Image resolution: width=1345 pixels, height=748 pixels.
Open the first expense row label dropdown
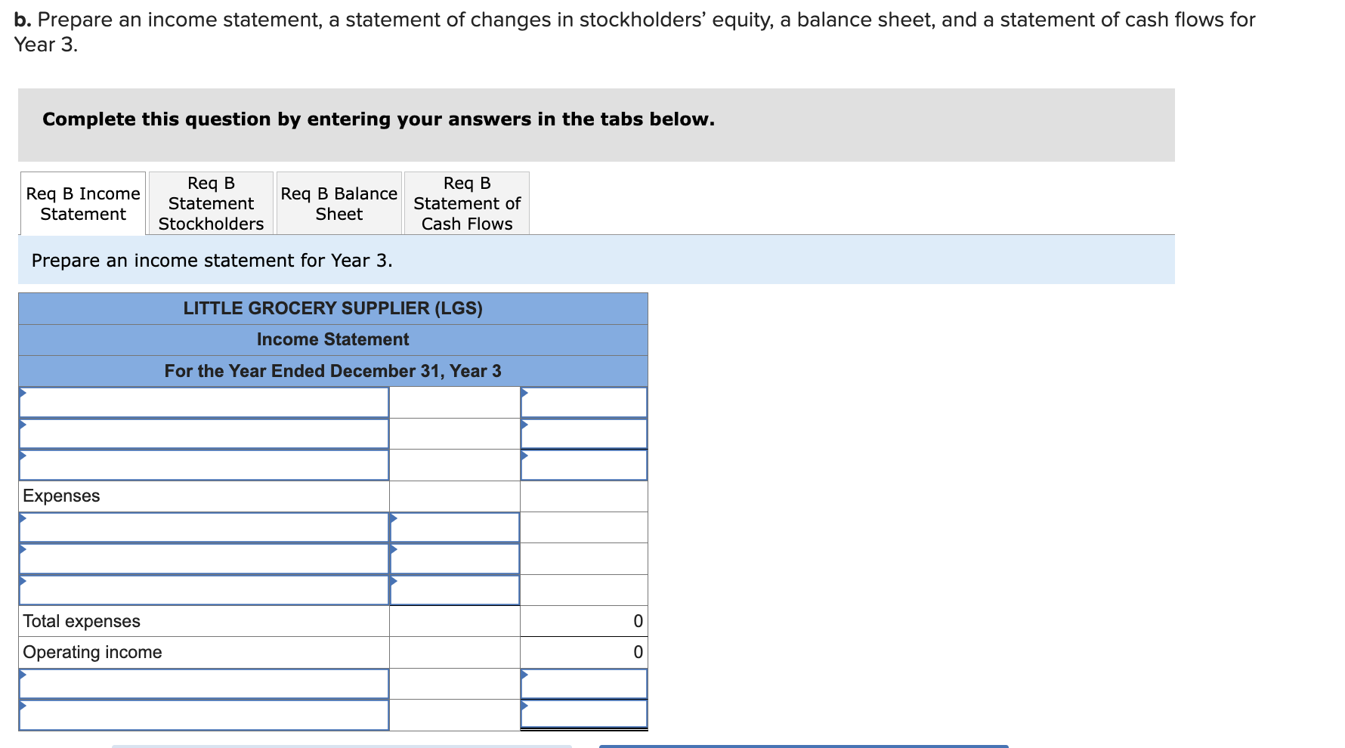(204, 527)
